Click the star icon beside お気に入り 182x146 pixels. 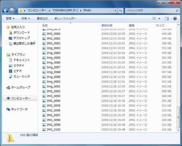coord(8,27)
